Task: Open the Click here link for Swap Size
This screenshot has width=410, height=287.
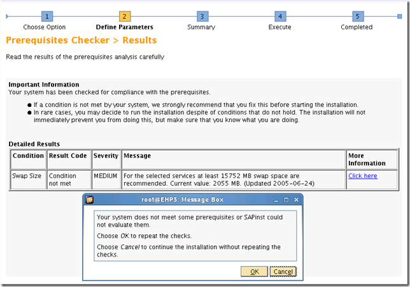Action: click(x=363, y=176)
